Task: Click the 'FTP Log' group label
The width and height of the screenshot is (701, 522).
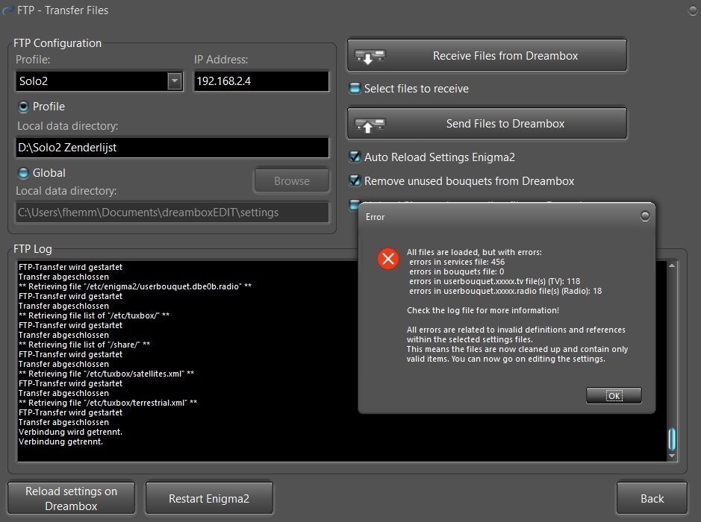Action: pos(33,249)
